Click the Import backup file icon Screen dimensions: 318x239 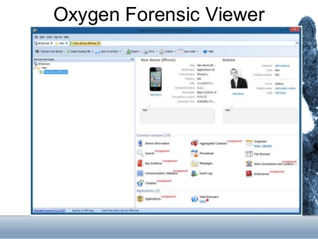pyautogui.click(x=67, y=51)
